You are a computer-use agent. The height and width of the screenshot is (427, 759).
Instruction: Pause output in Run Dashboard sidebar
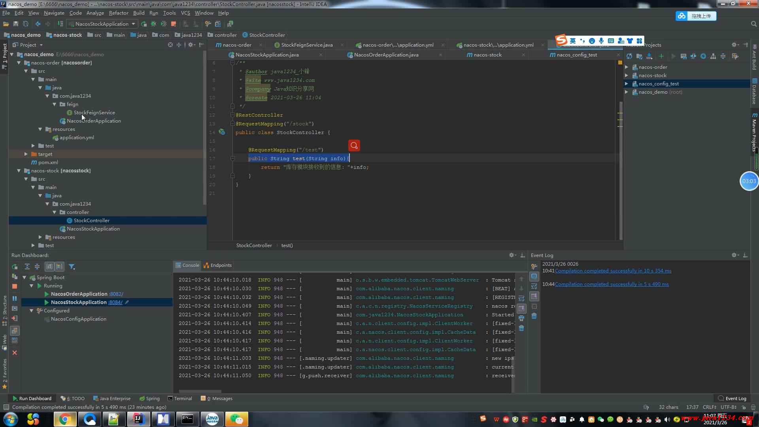(x=15, y=299)
